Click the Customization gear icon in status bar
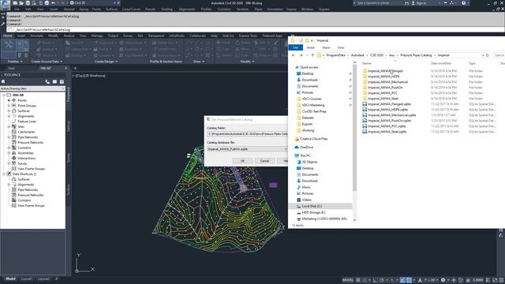The height and width of the screenshot is (284, 505). coord(443,280)
